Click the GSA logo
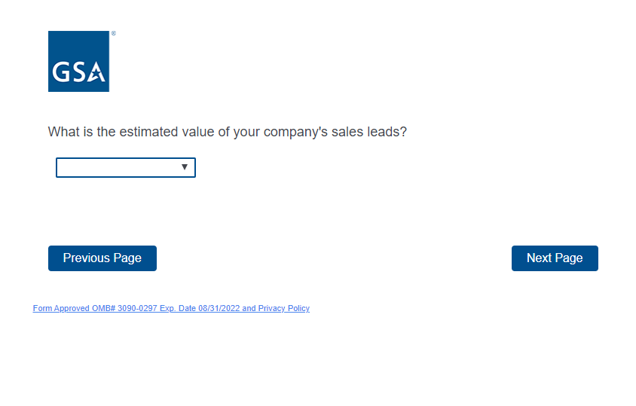The width and height of the screenshot is (636, 406). pyautogui.click(x=79, y=62)
